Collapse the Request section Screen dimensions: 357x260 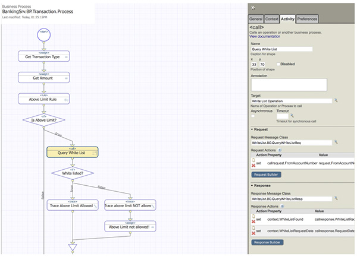point(252,128)
